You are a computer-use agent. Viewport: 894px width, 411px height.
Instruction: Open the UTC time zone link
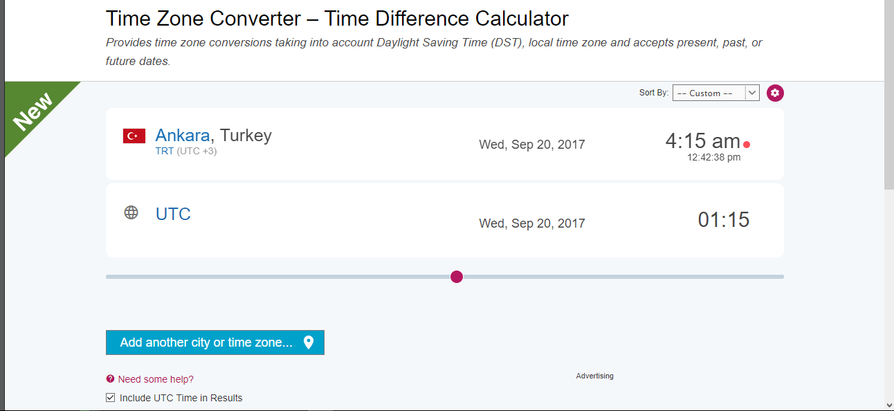173,214
